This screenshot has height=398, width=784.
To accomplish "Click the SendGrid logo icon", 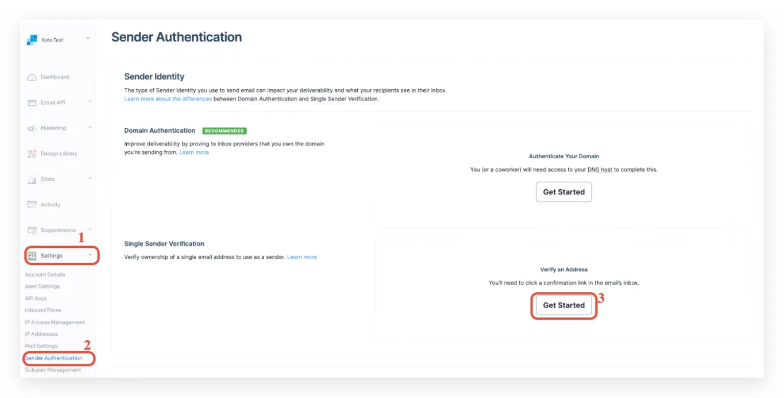I will [x=32, y=40].
